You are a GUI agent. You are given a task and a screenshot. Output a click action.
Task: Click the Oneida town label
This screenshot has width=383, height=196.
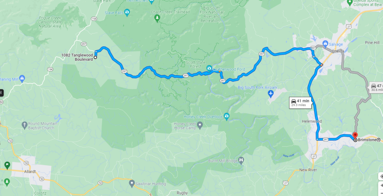pyautogui.click(x=338, y=51)
